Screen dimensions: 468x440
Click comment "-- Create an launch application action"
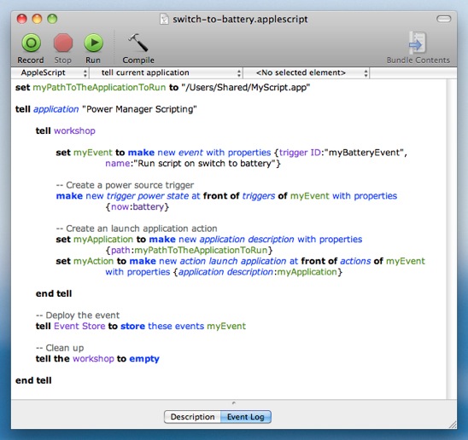pos(137,229)
